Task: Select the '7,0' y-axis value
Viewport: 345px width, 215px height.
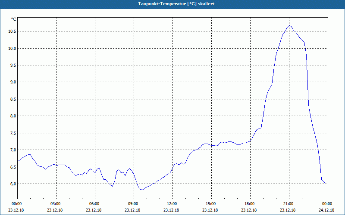Action: (13, 150)
